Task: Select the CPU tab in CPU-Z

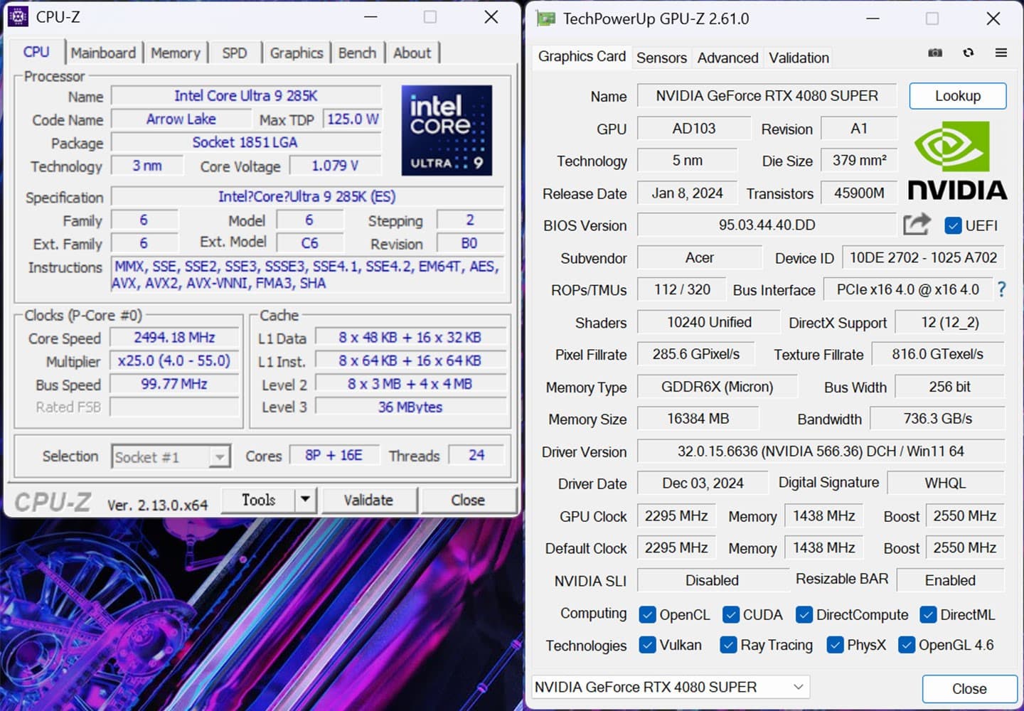Action: coord(36,52)
